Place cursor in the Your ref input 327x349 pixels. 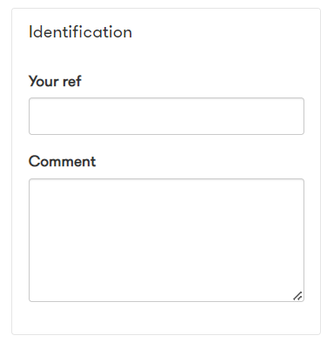tap(166, 116)
